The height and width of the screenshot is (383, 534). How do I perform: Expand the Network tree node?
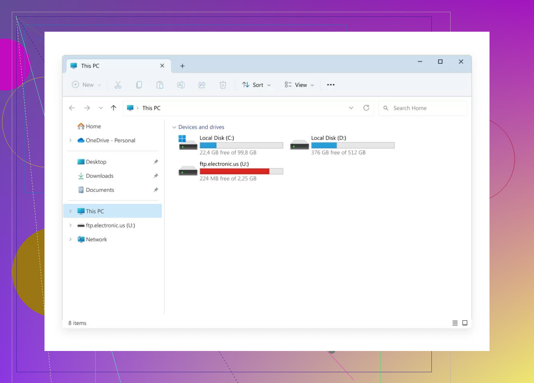70,239
